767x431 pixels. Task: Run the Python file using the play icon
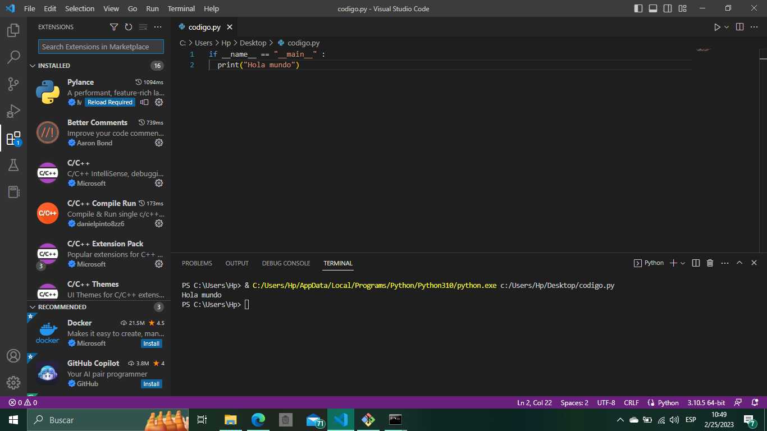click(717, 26)
